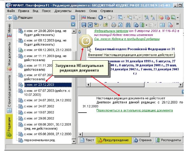Click the respondents document with green arrow icon
193x152 pixels.
142,25
